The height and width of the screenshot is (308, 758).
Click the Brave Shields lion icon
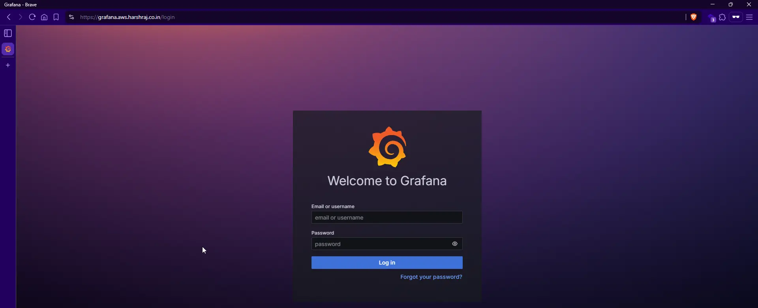pyautogui.click(x=694, y=17)
